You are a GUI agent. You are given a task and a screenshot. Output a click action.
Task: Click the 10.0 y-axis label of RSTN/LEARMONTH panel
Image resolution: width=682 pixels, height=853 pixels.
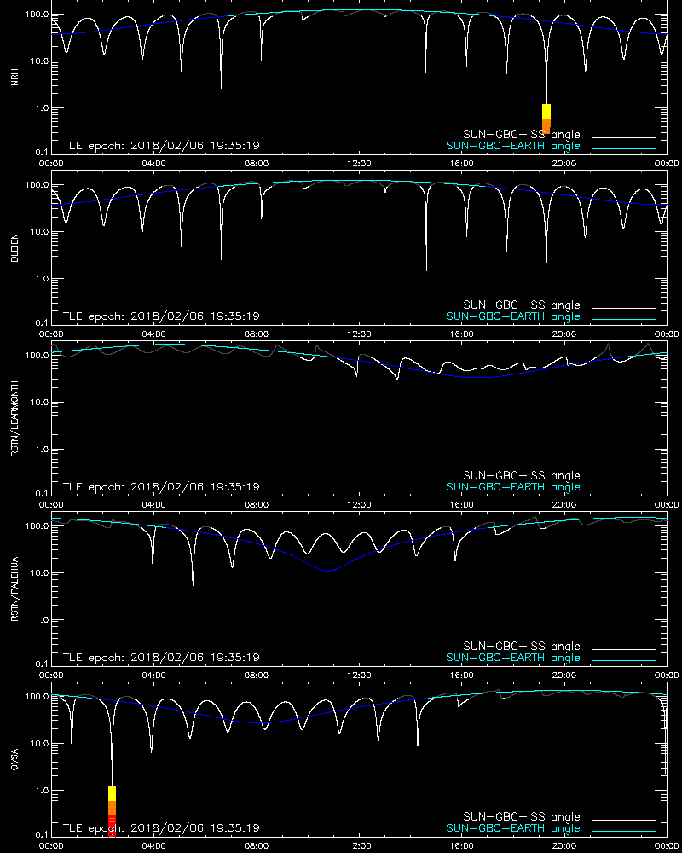(38, 403)
